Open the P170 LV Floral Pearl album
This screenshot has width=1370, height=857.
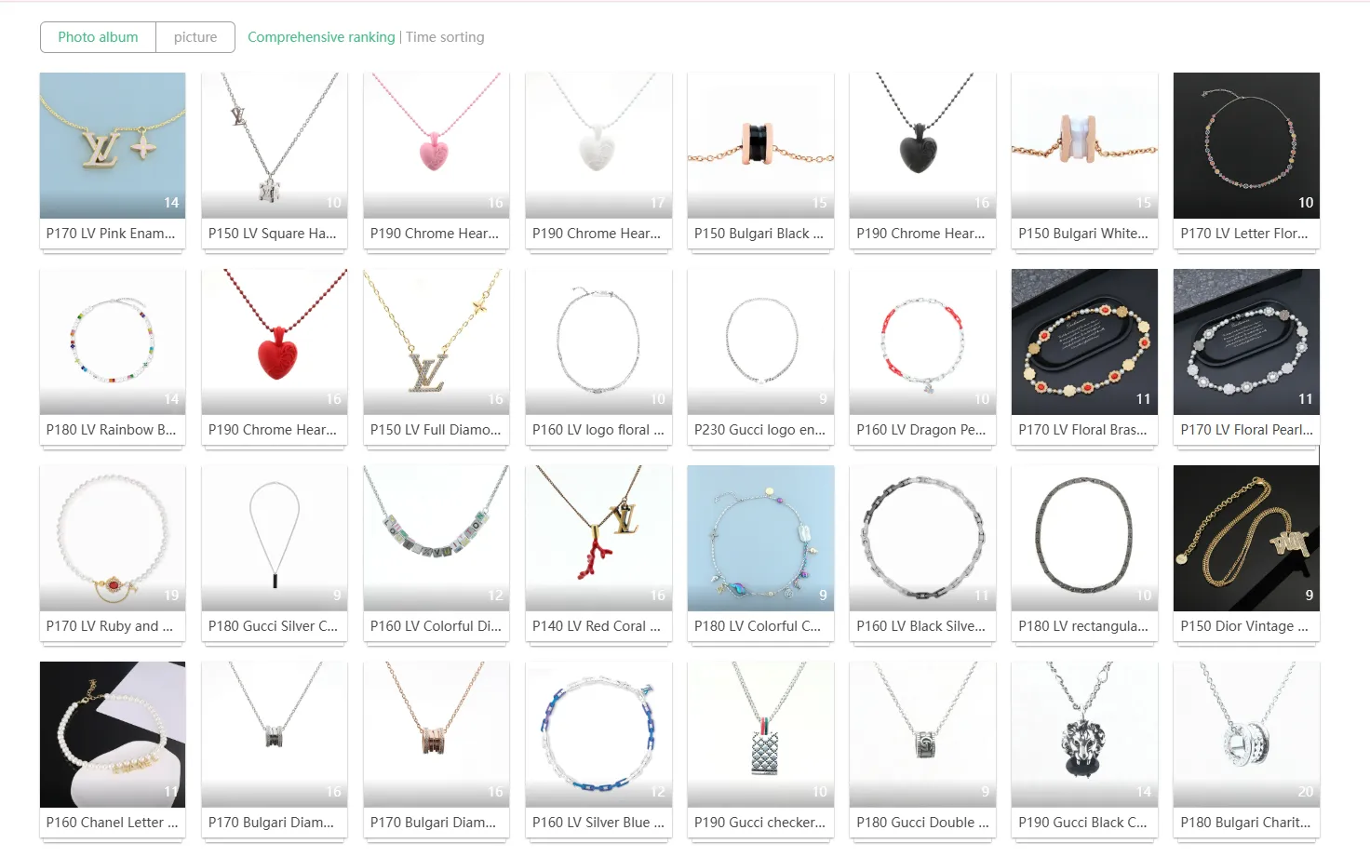(1246, 342)
